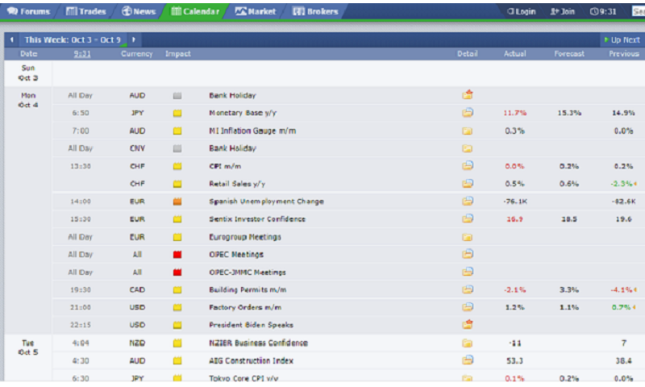645x387 pixels.
Task: Advance to next week using right arrow
Action: pyautogui.click(x=133, y=40)
